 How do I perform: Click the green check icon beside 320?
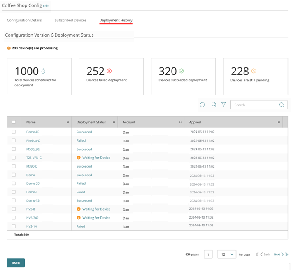coord(182,71)
